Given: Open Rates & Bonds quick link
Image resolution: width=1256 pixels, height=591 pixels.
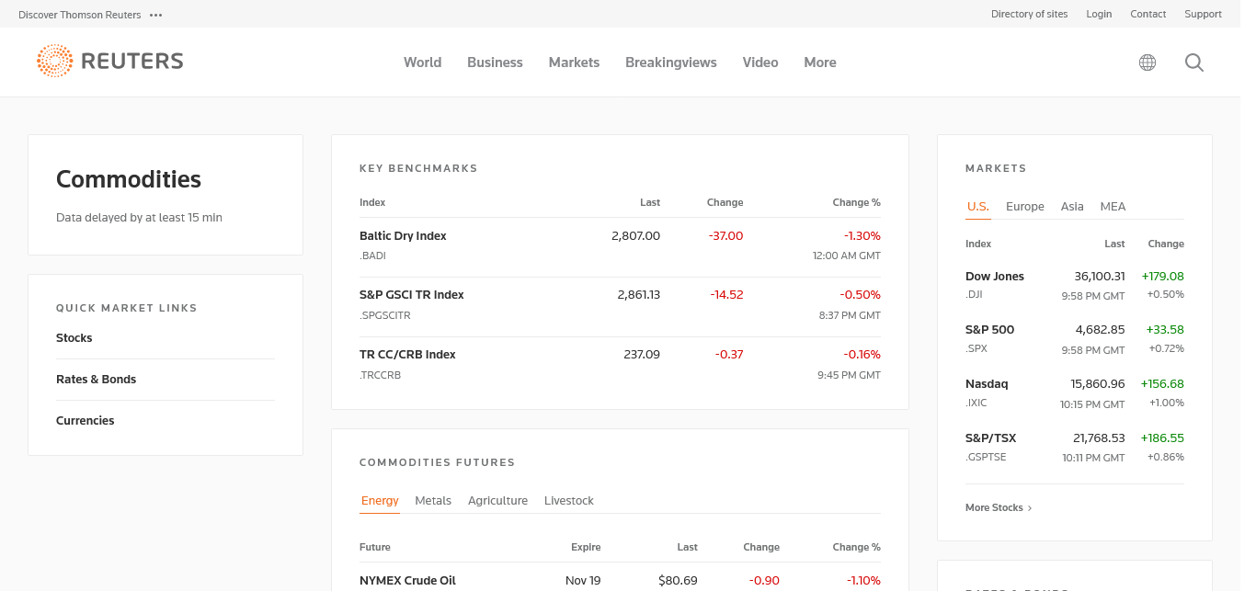Looking at the screenshot, I should coord(96,380).
